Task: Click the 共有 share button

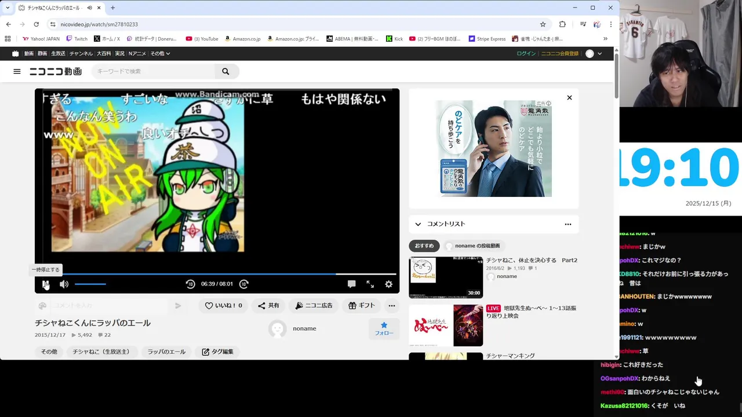Action: click(268, 305)
